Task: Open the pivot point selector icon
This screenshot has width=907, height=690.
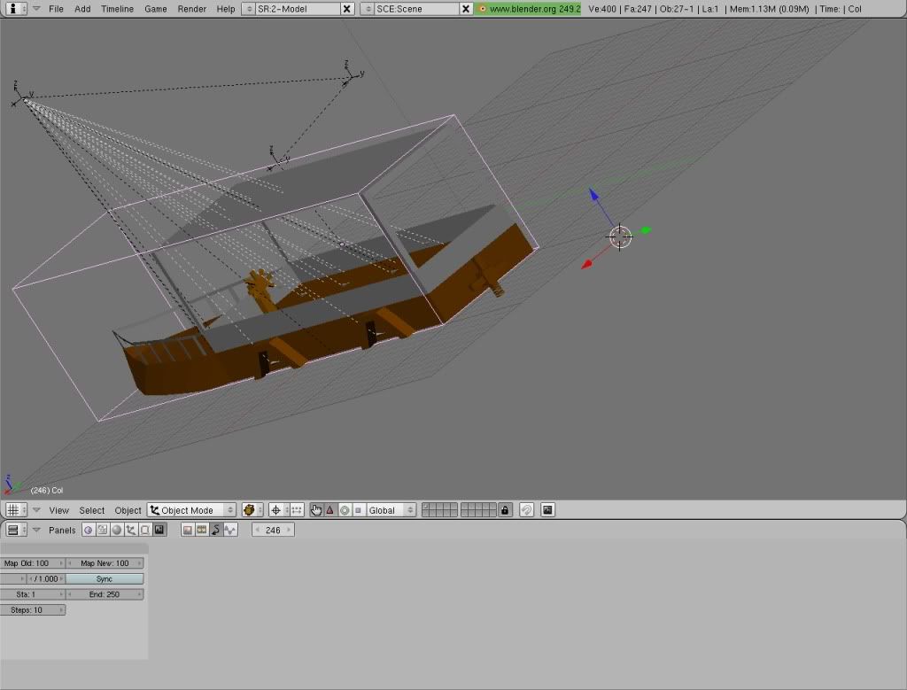Action: 275,510
